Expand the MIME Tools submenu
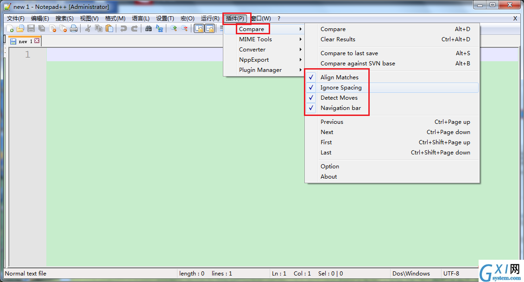The height and width of the screenshot is (282, 524). click(x=264, y=39)
